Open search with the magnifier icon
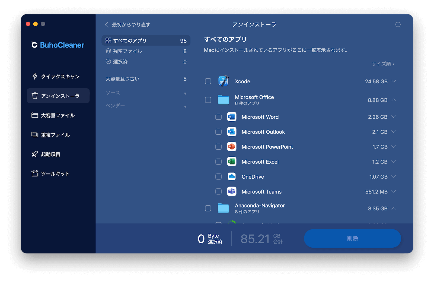434x281 pixels. [x=398, y=25]
